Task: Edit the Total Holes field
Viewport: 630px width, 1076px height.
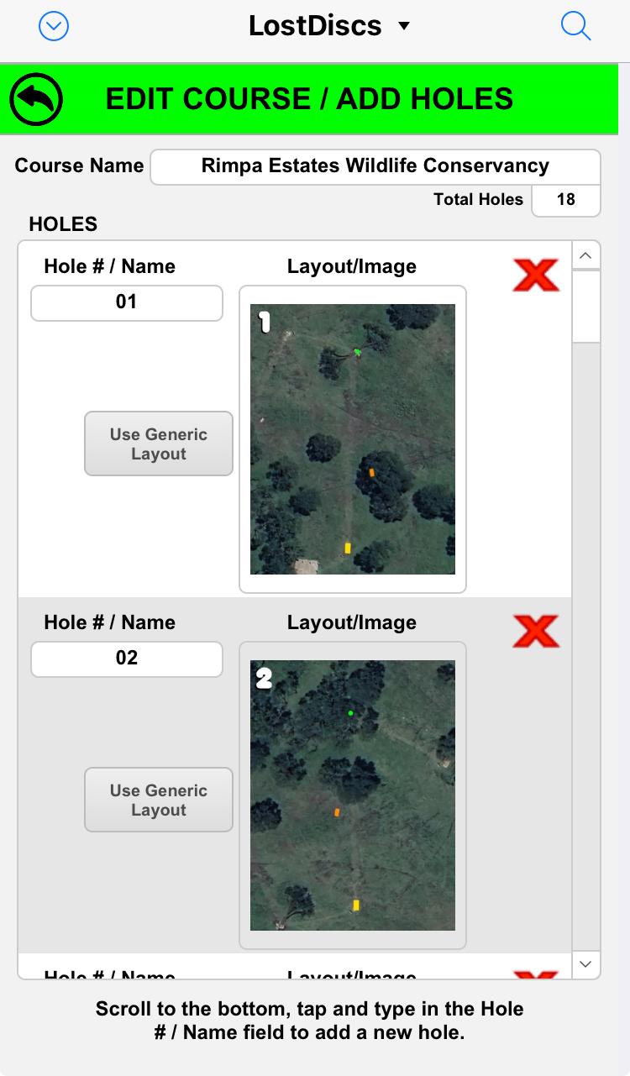Action: pyautogui.click(x=565, y=200)
